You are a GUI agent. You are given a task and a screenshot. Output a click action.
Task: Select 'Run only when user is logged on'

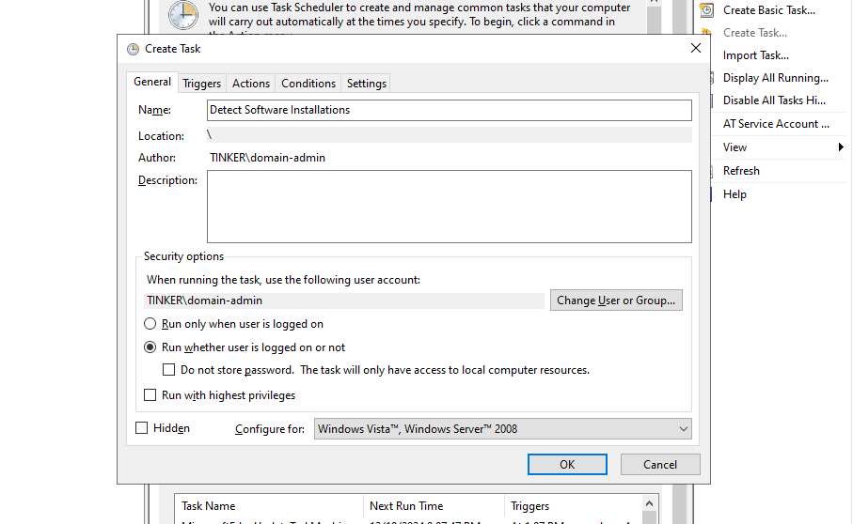pos(150,324)
